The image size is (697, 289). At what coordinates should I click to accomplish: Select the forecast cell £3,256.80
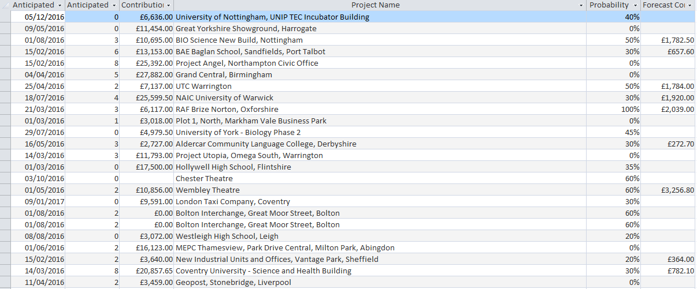(669, 190)
